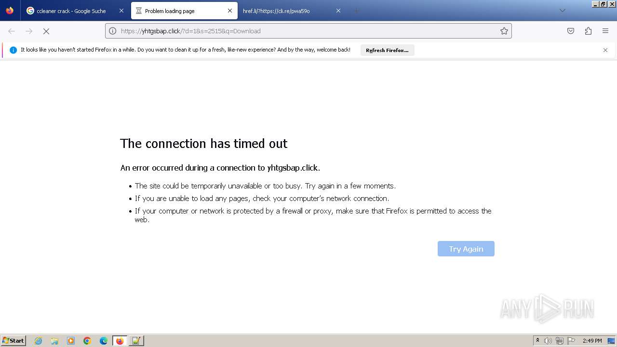Image resolution: width=617 pixels, height=347 pixels.
Task: Close the Problem loading page tab
Action: [x=230, y=11]
